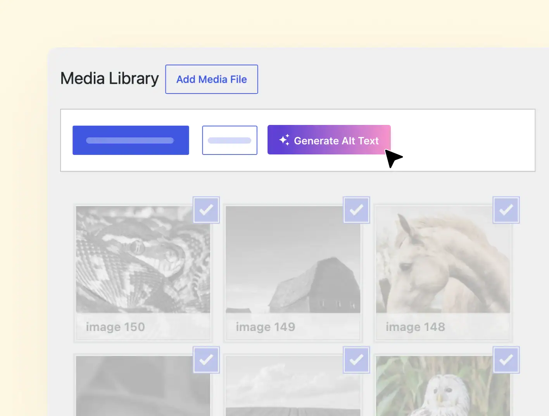Screen dimensions: 549x416
Task: Open the owl thumbnail
Action: (x=443, y=386)
